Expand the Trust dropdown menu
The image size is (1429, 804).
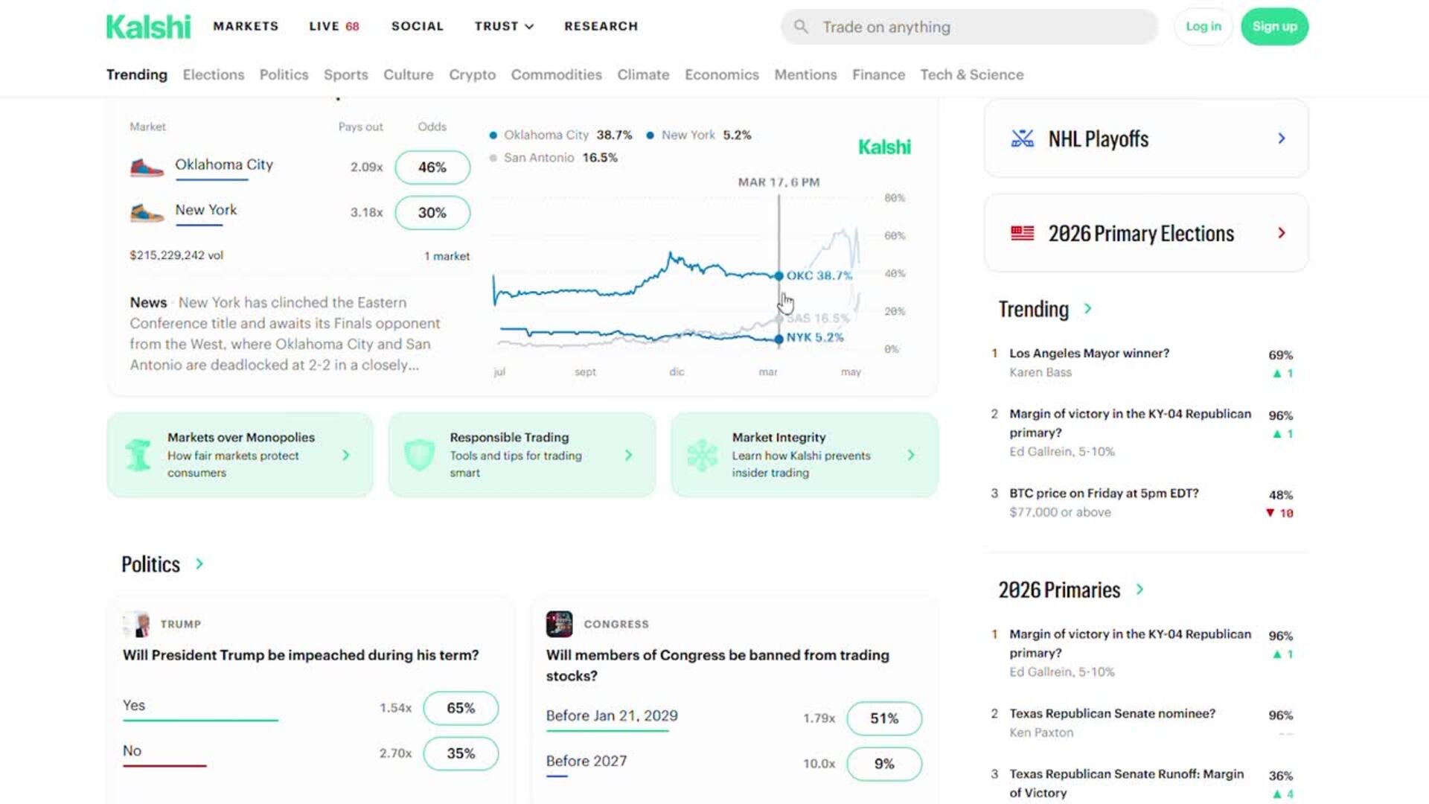point(504,26)
